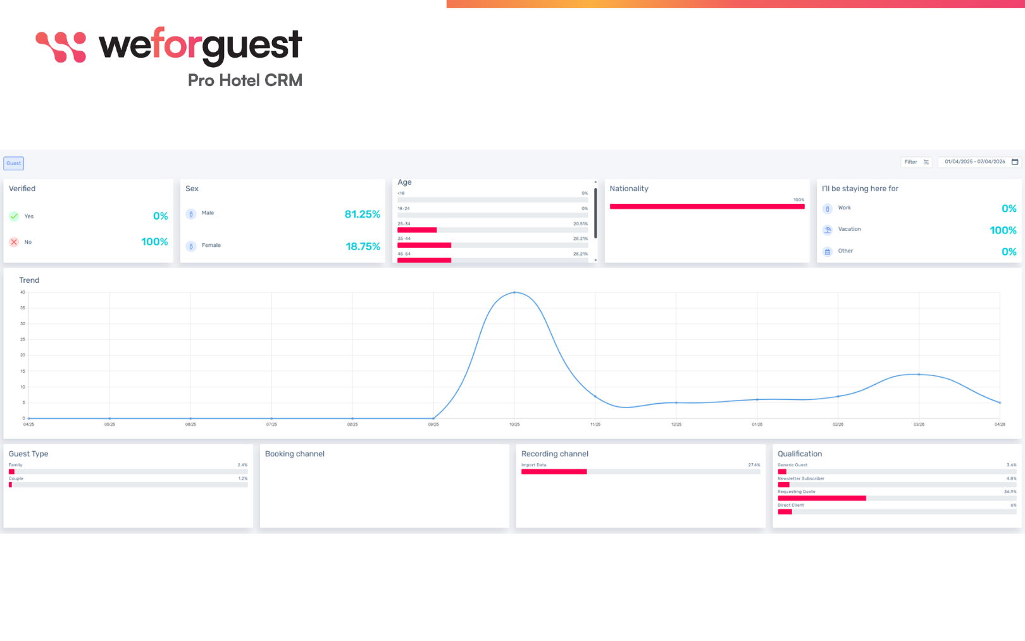1025x641 pixels.
Task: Click the red Verified No cross icon
Action: (x=14, y=242)
